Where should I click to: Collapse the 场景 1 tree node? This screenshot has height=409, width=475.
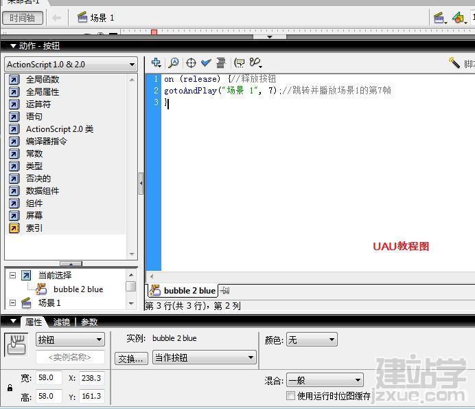pyautogui.click(x=13, y=303)
